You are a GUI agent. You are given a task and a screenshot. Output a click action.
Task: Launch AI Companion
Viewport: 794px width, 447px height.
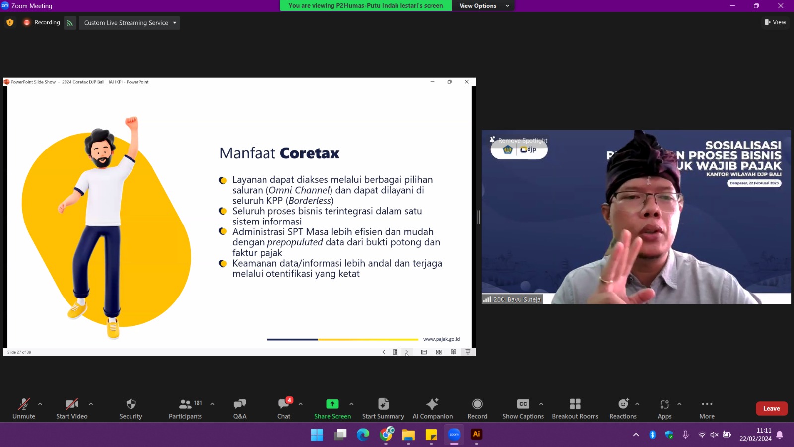432,408
